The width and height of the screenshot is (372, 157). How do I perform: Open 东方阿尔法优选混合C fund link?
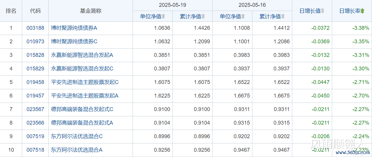click(x=77, y=136)
